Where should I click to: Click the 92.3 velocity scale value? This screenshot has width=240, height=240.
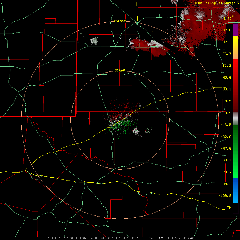point(227,42)
